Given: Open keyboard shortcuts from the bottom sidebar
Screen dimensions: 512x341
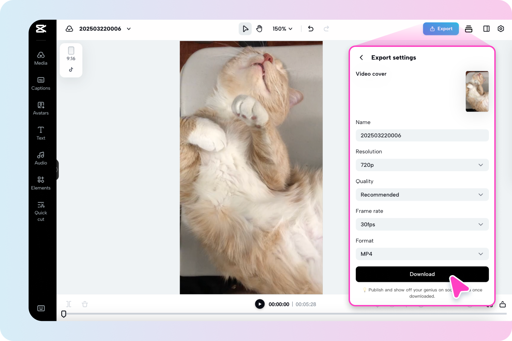Looking at the screenshot, I should click(41, 308).
